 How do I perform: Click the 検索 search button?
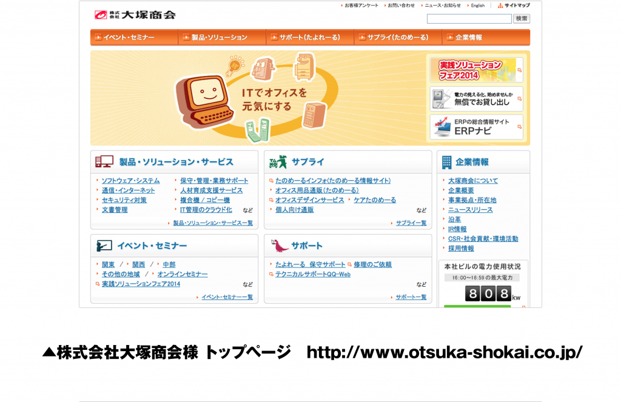(x=522, y=19)
